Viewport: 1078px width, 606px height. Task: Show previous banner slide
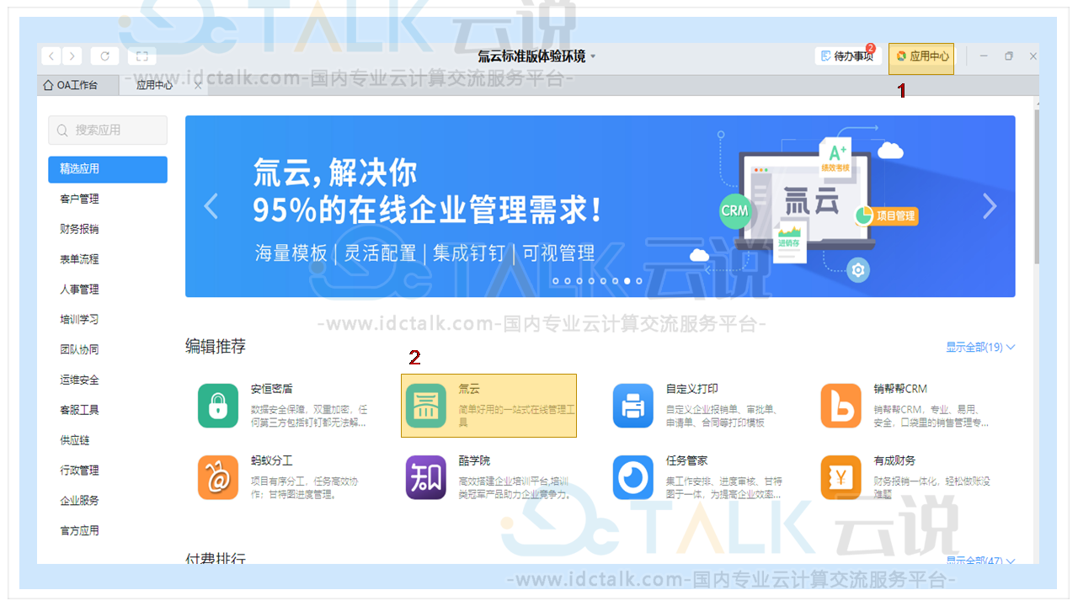coord(211,206)
